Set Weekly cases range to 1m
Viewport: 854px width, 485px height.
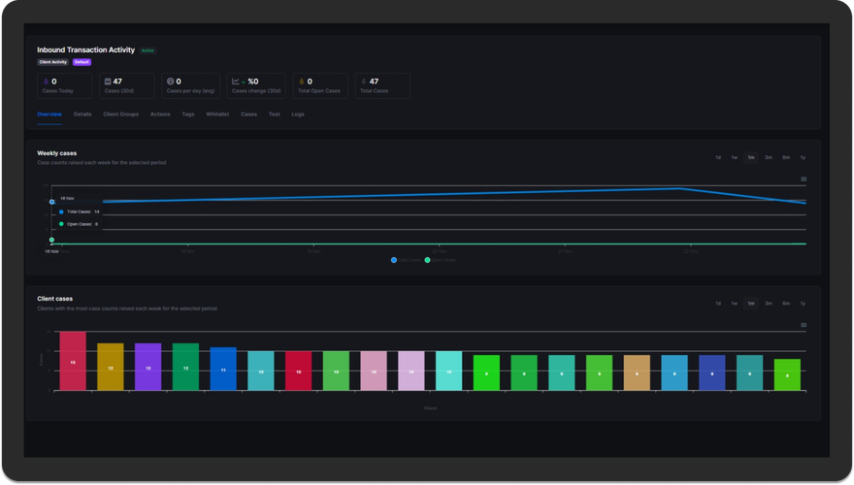click(x=751, y=158)
